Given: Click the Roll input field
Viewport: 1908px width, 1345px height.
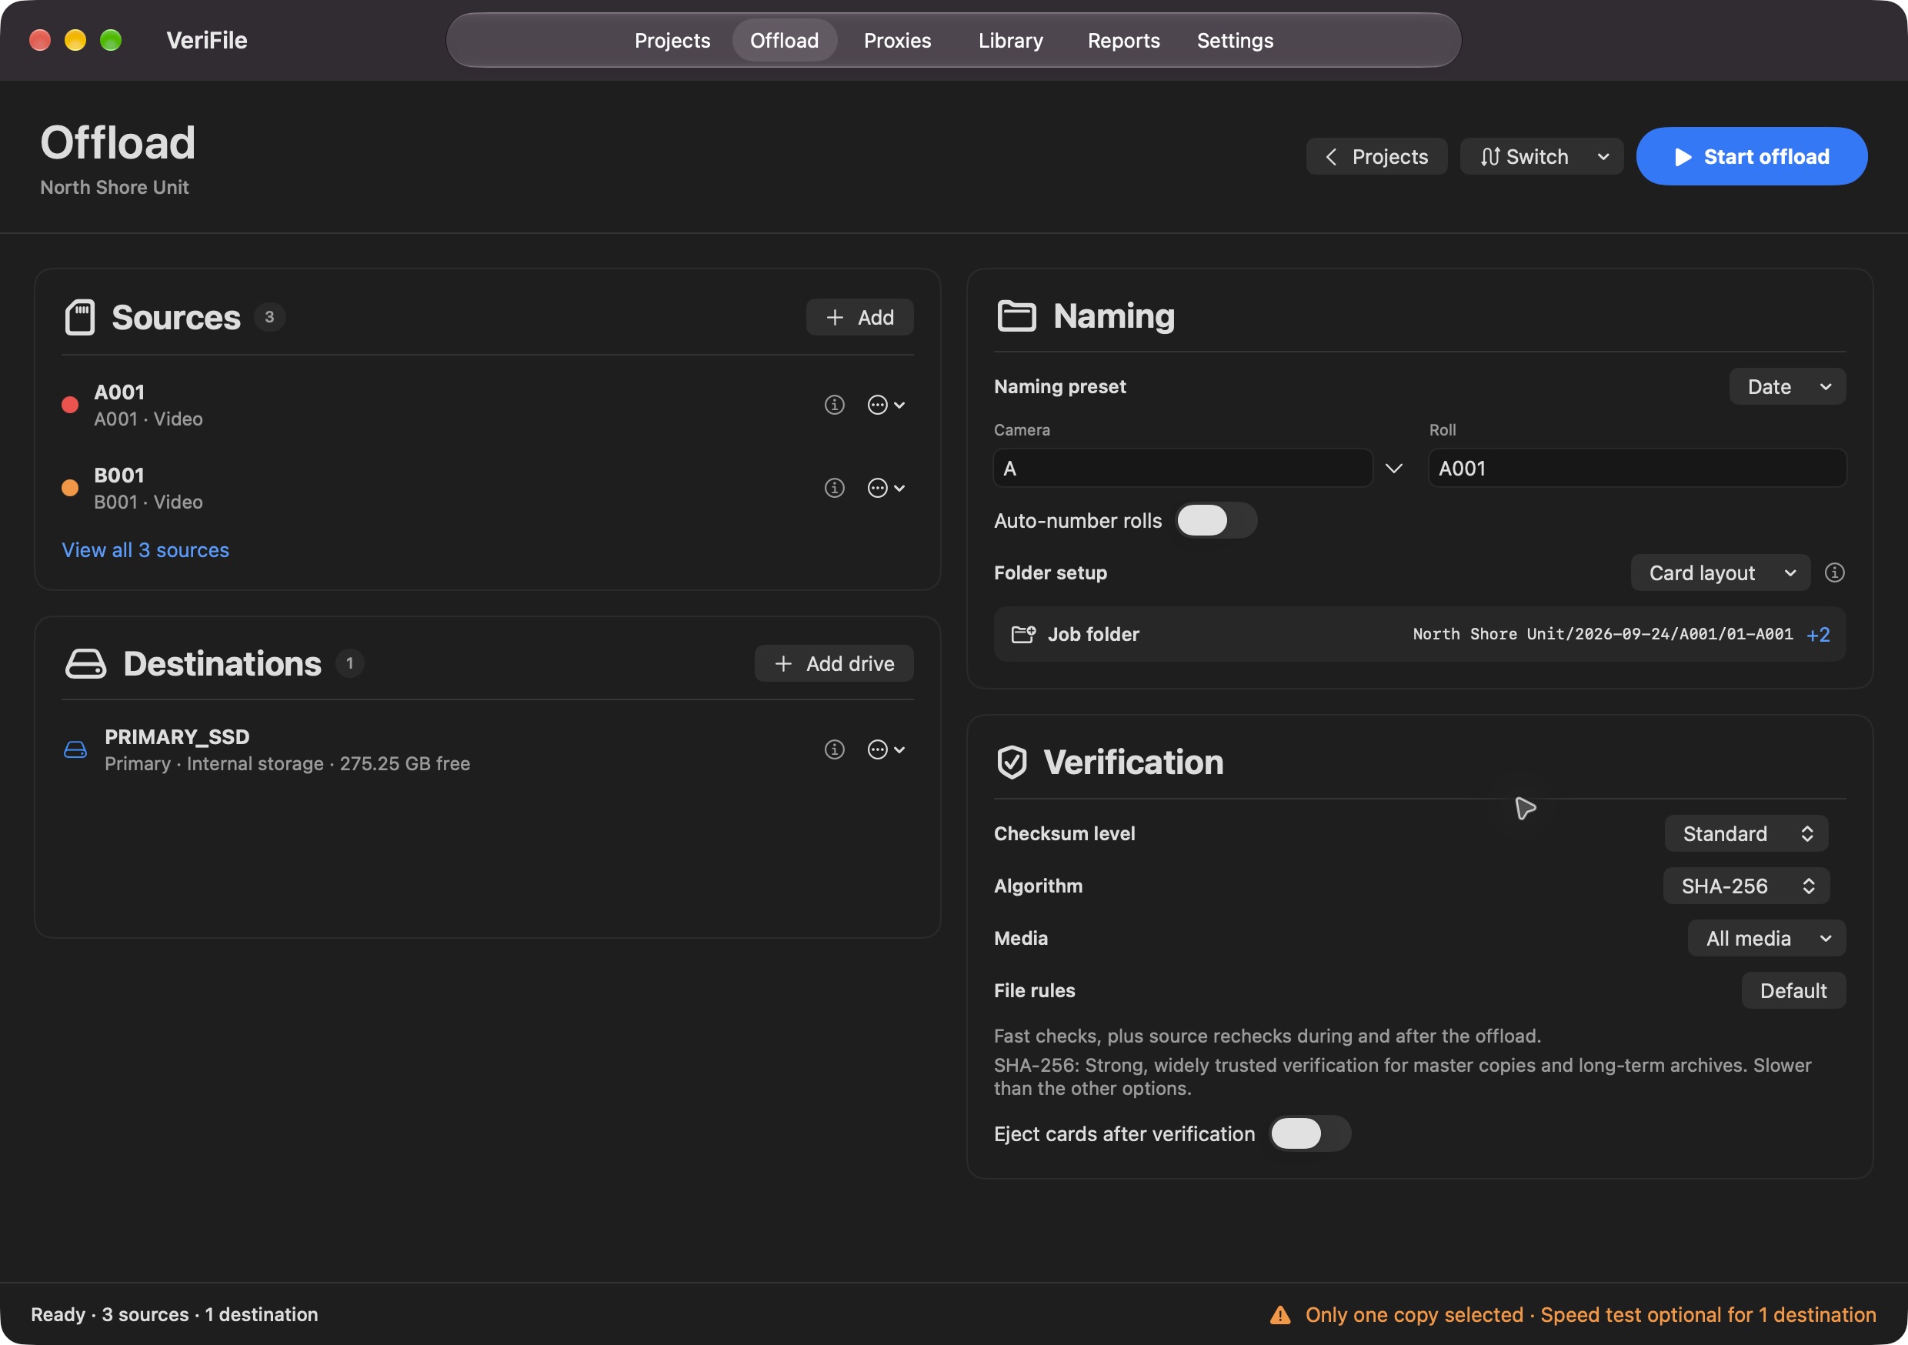Looking at the screenshot, I should click(x=1637, y=469).
